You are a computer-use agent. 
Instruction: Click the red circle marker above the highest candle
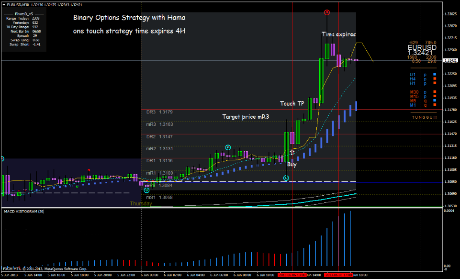[x=327, y=12]
